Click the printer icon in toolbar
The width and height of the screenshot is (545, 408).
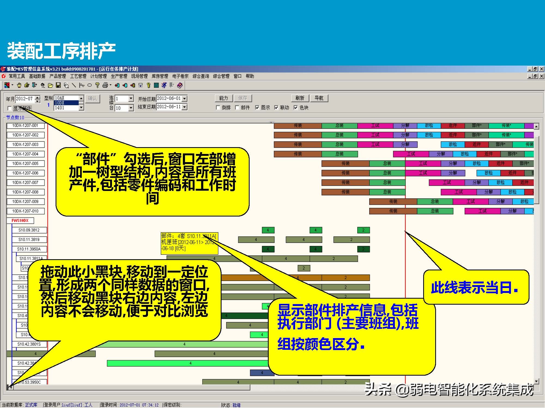click(x=105, y=85)
